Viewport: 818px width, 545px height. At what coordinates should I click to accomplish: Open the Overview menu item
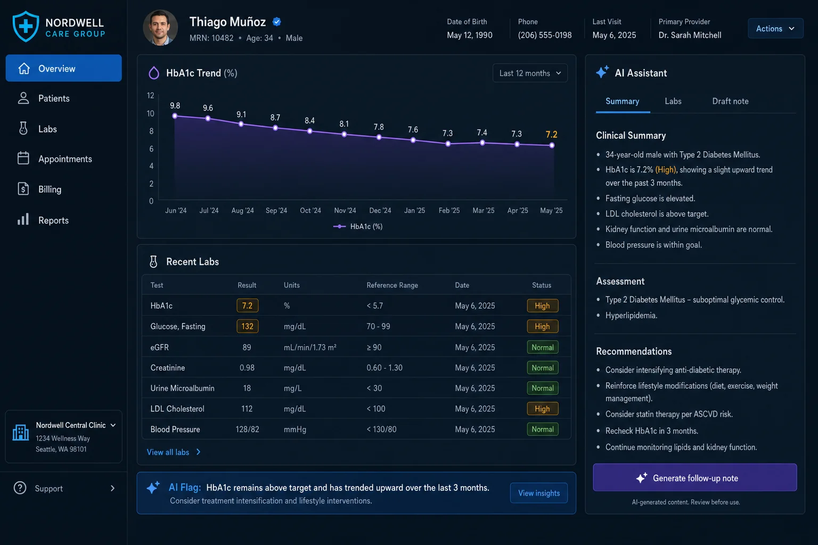(x=64, y=68)
